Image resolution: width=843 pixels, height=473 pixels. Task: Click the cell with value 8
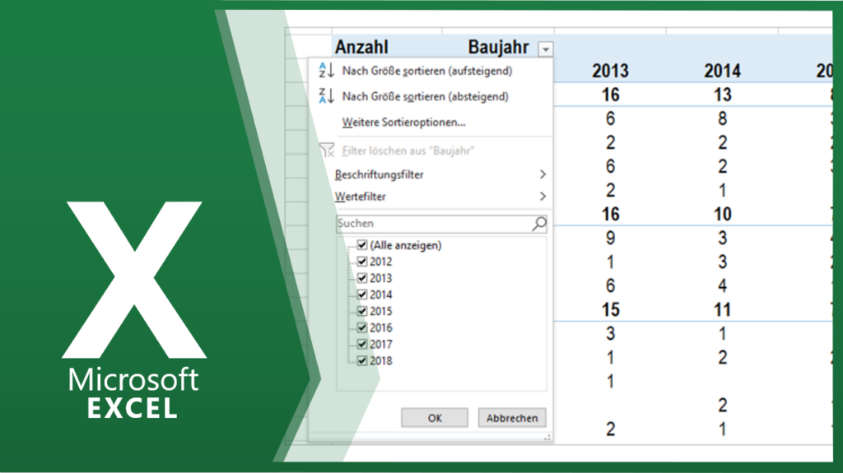pyautogui.click(x=723, y=118)
